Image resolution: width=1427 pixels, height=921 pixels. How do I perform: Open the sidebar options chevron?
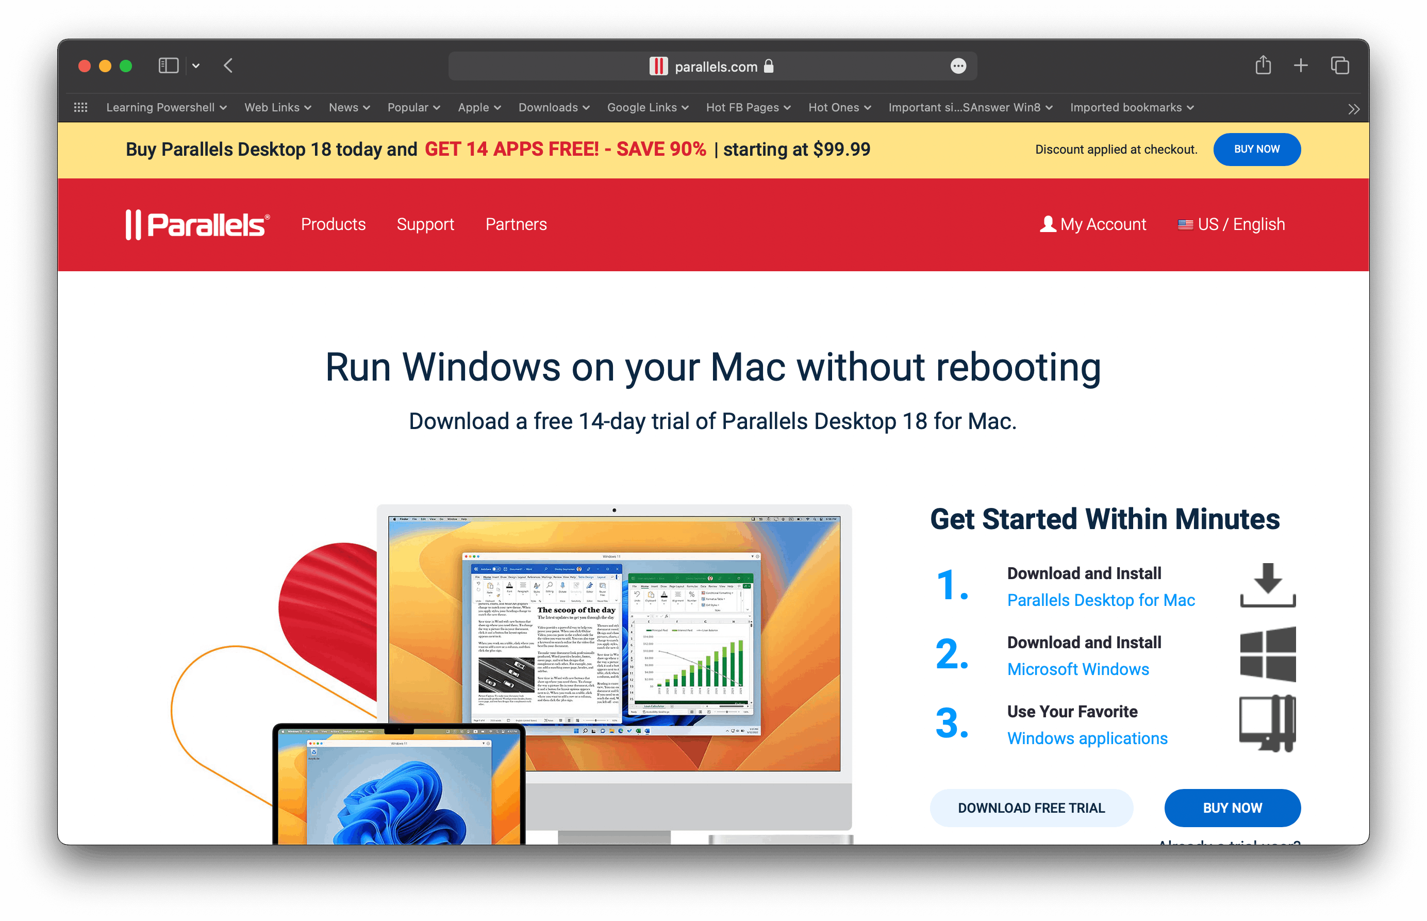click(196, 67)
